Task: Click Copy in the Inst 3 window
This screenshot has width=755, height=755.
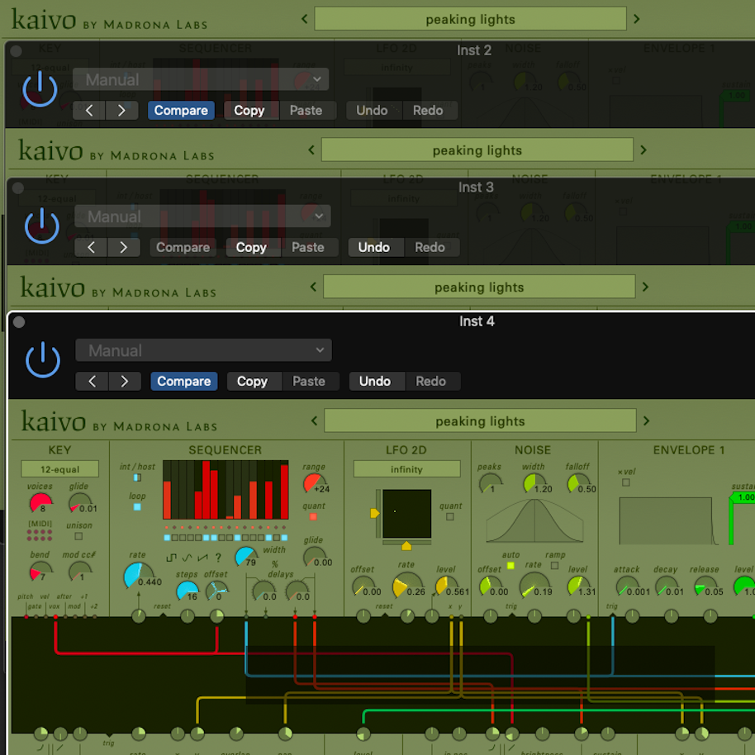Action: pos(251,248)
